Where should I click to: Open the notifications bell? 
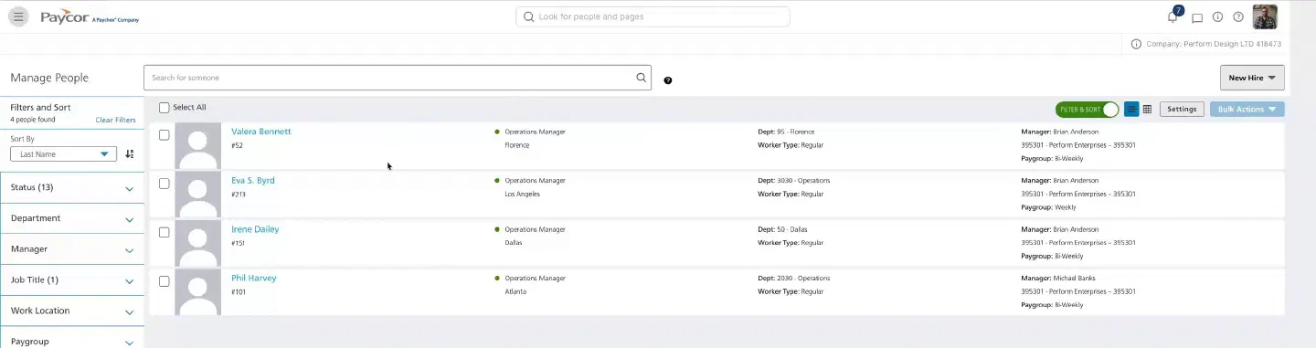1173,16
